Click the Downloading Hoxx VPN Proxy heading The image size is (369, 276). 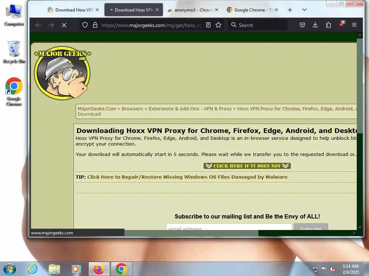(x=217, y=130)
